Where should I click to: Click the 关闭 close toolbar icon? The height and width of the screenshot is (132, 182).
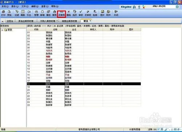(116, 13)
